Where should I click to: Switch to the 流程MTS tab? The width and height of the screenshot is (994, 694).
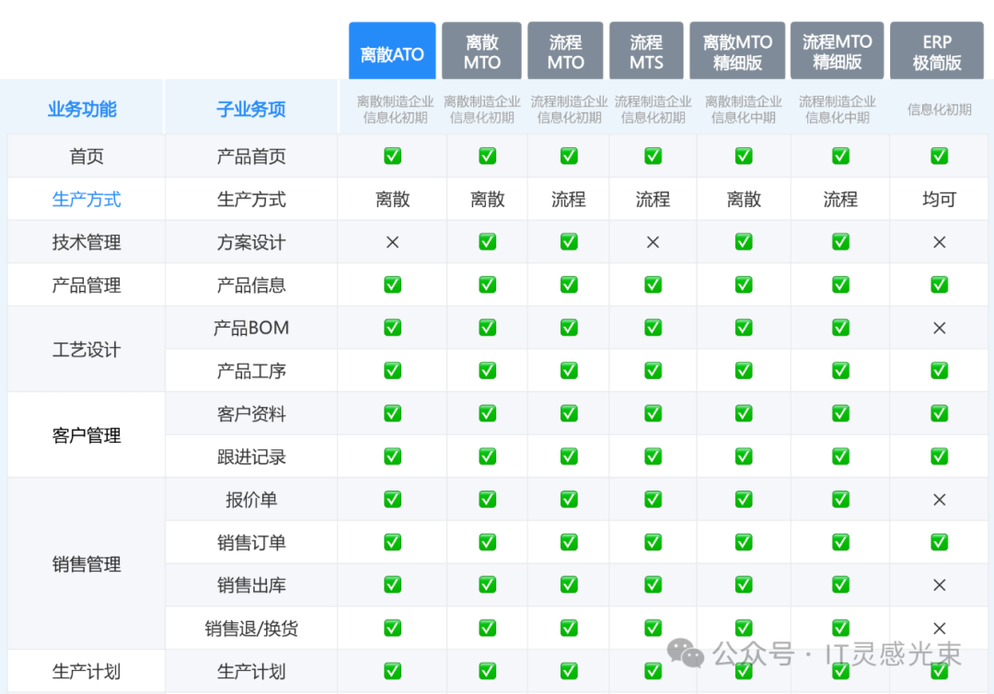[646, 52]
